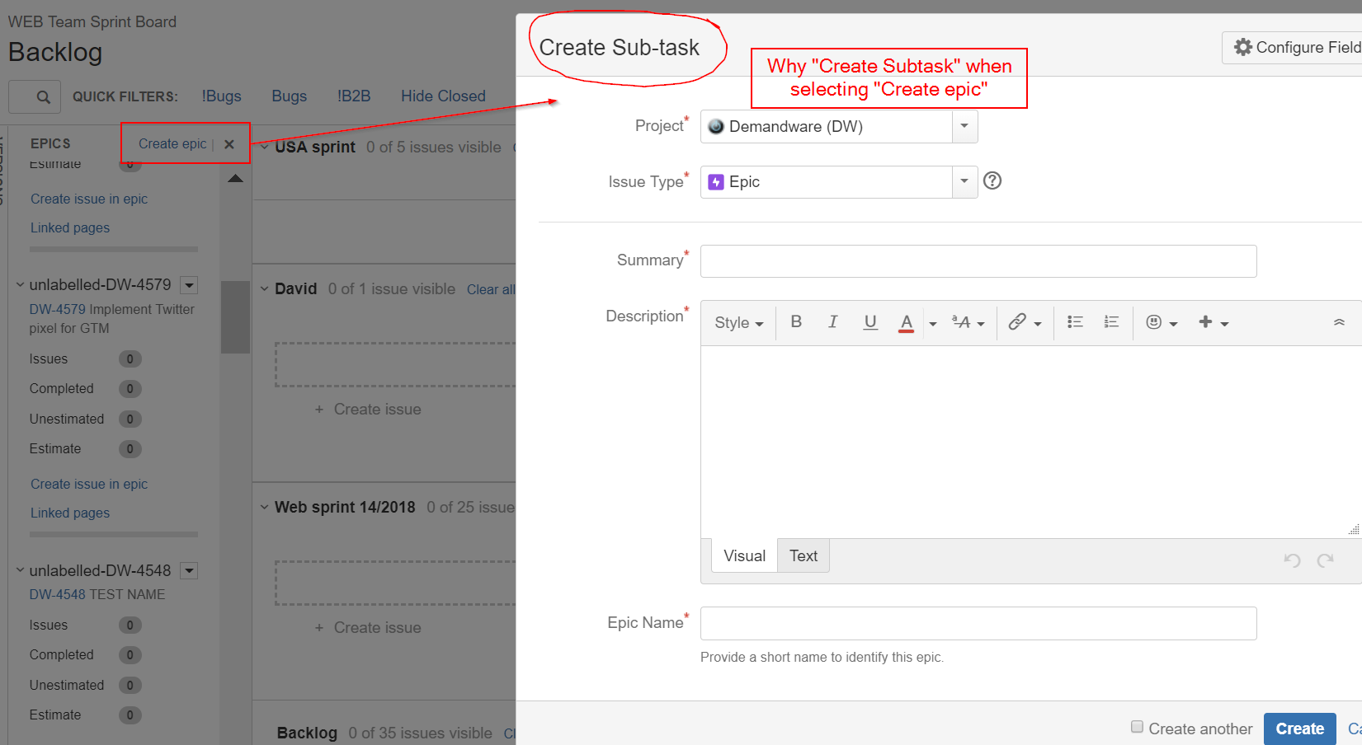Apply underline formatting in Description
This screenshot has width=1362, height=745.
pyautogui.click(x=870, y=321)
